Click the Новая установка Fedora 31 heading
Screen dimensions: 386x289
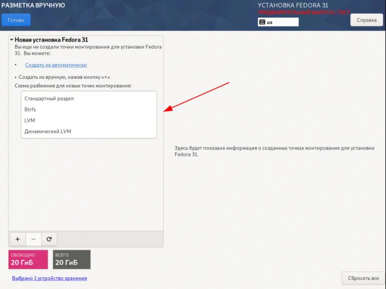pos(51,40)
